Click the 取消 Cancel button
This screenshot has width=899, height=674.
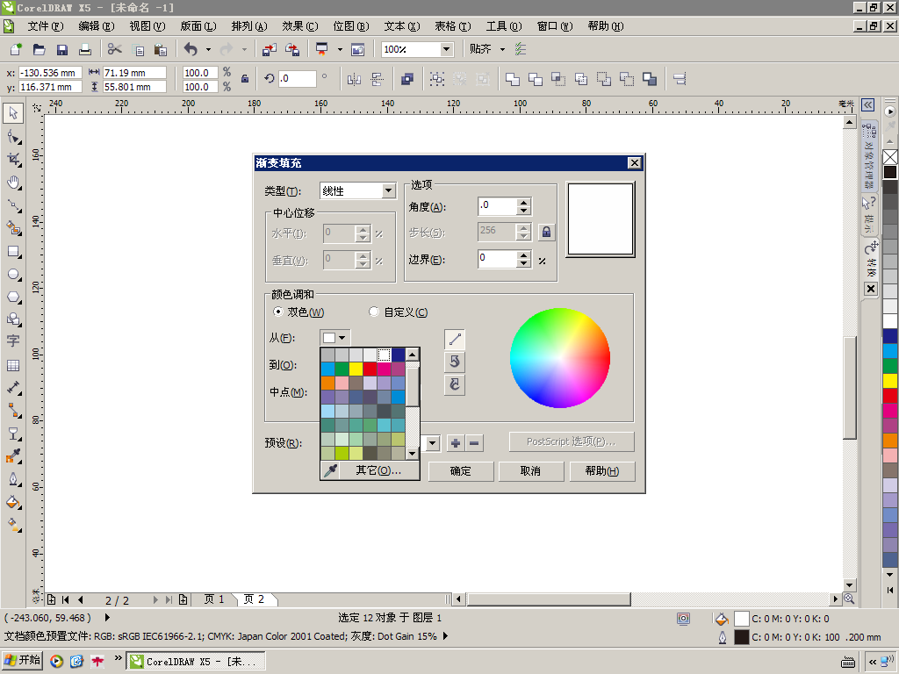530,471
